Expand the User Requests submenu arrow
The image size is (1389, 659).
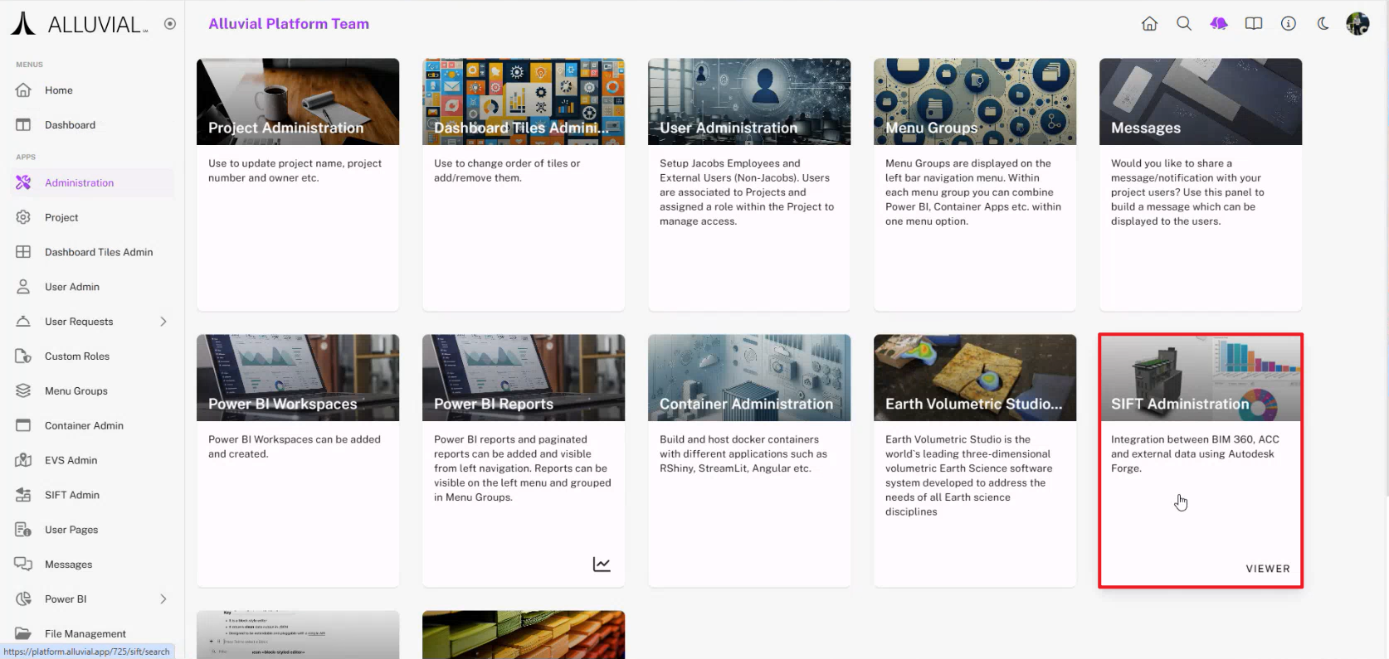(163, 322)
